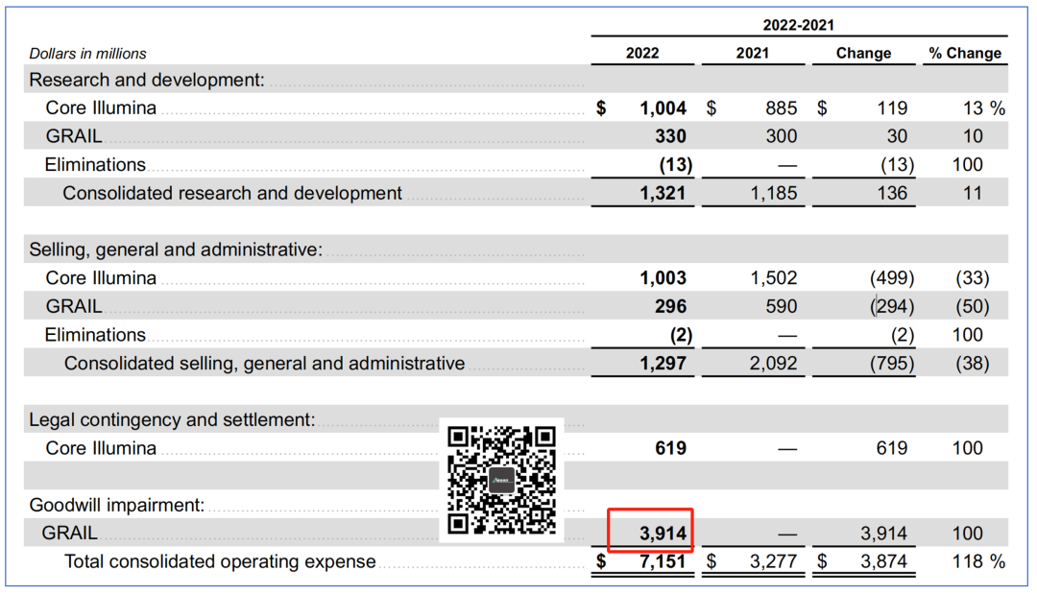Click SG&A GRAIL percent change (50)

972,306
